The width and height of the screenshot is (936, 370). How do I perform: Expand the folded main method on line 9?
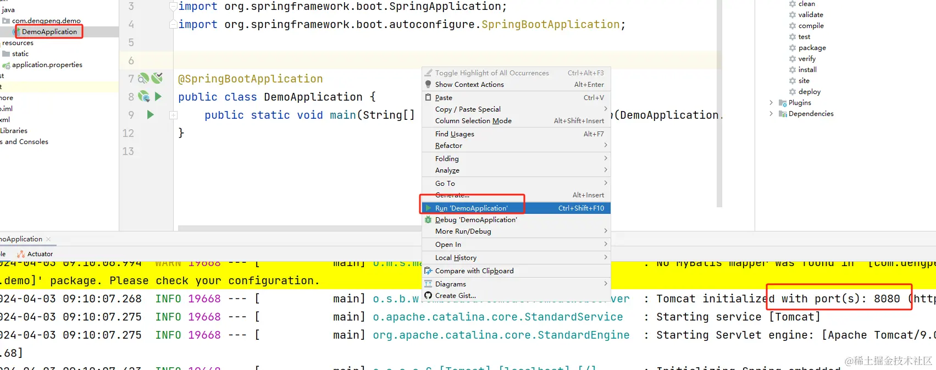tap(173, 115)
